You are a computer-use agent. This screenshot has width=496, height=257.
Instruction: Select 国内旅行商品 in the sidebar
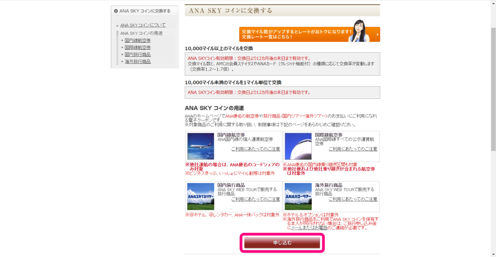click(138, 55)
